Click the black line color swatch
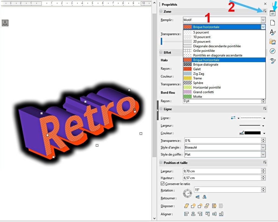278x222 pixels. (x=253, y=133)
